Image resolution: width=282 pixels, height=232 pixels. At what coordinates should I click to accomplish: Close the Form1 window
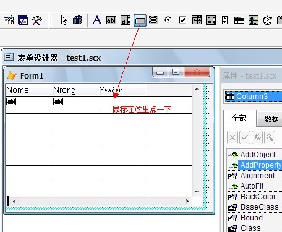197,72
